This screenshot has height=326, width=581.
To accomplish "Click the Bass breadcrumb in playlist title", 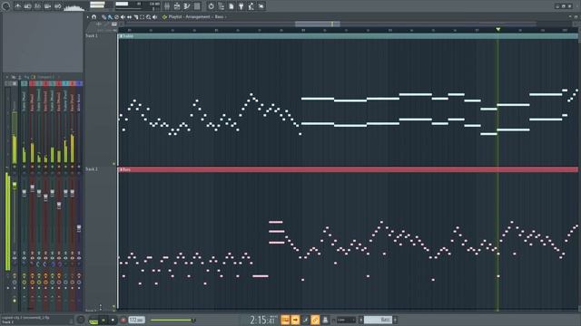I will (x=220, y=17).
